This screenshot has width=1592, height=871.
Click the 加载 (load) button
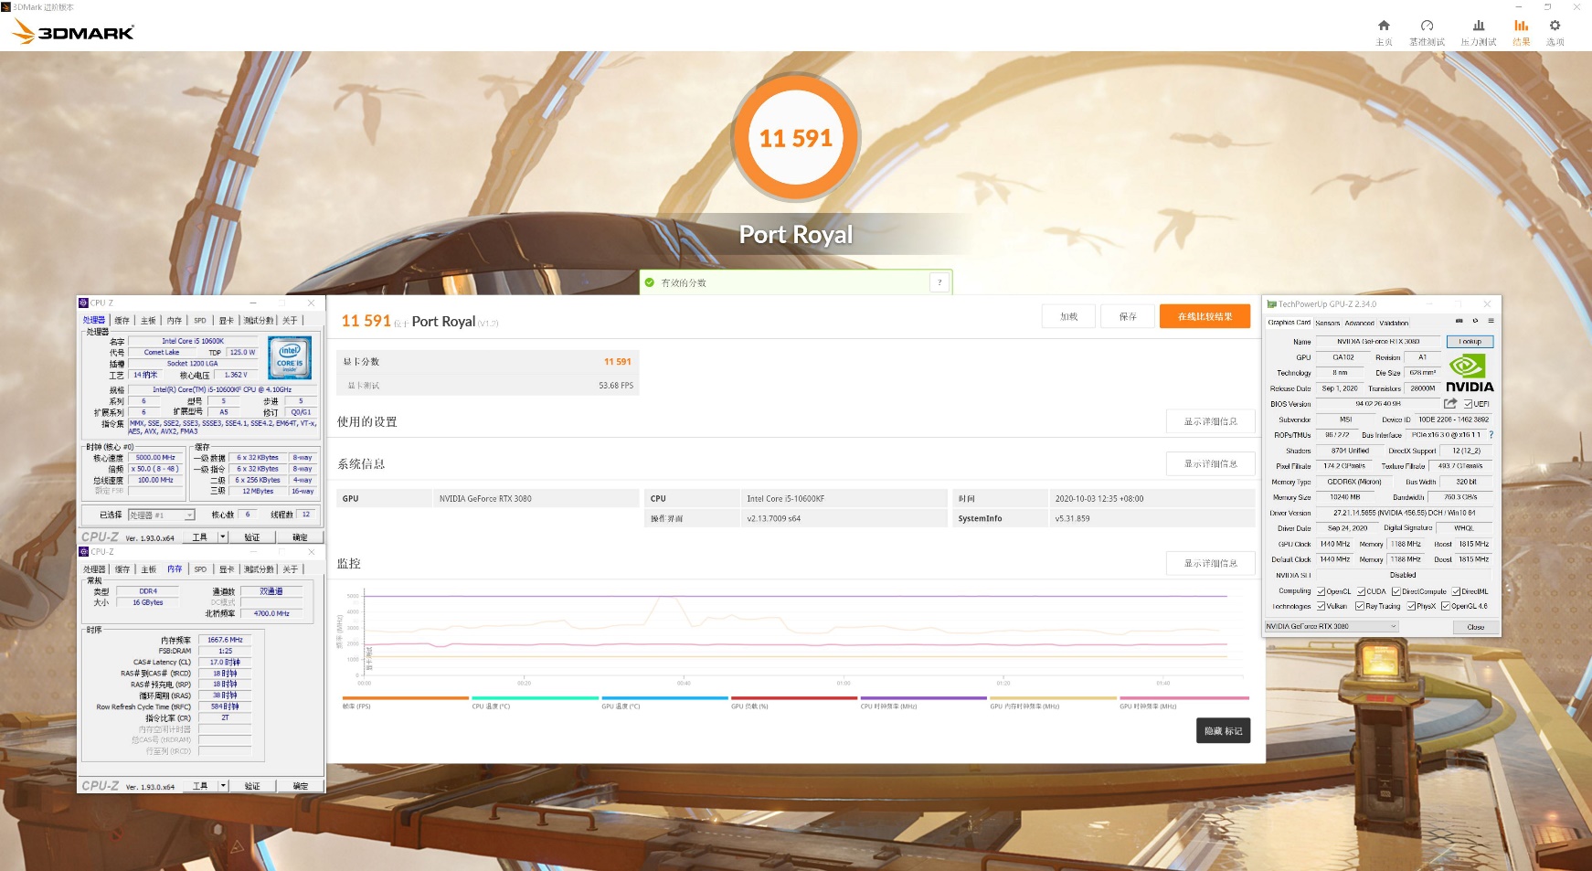[1069, 316]
